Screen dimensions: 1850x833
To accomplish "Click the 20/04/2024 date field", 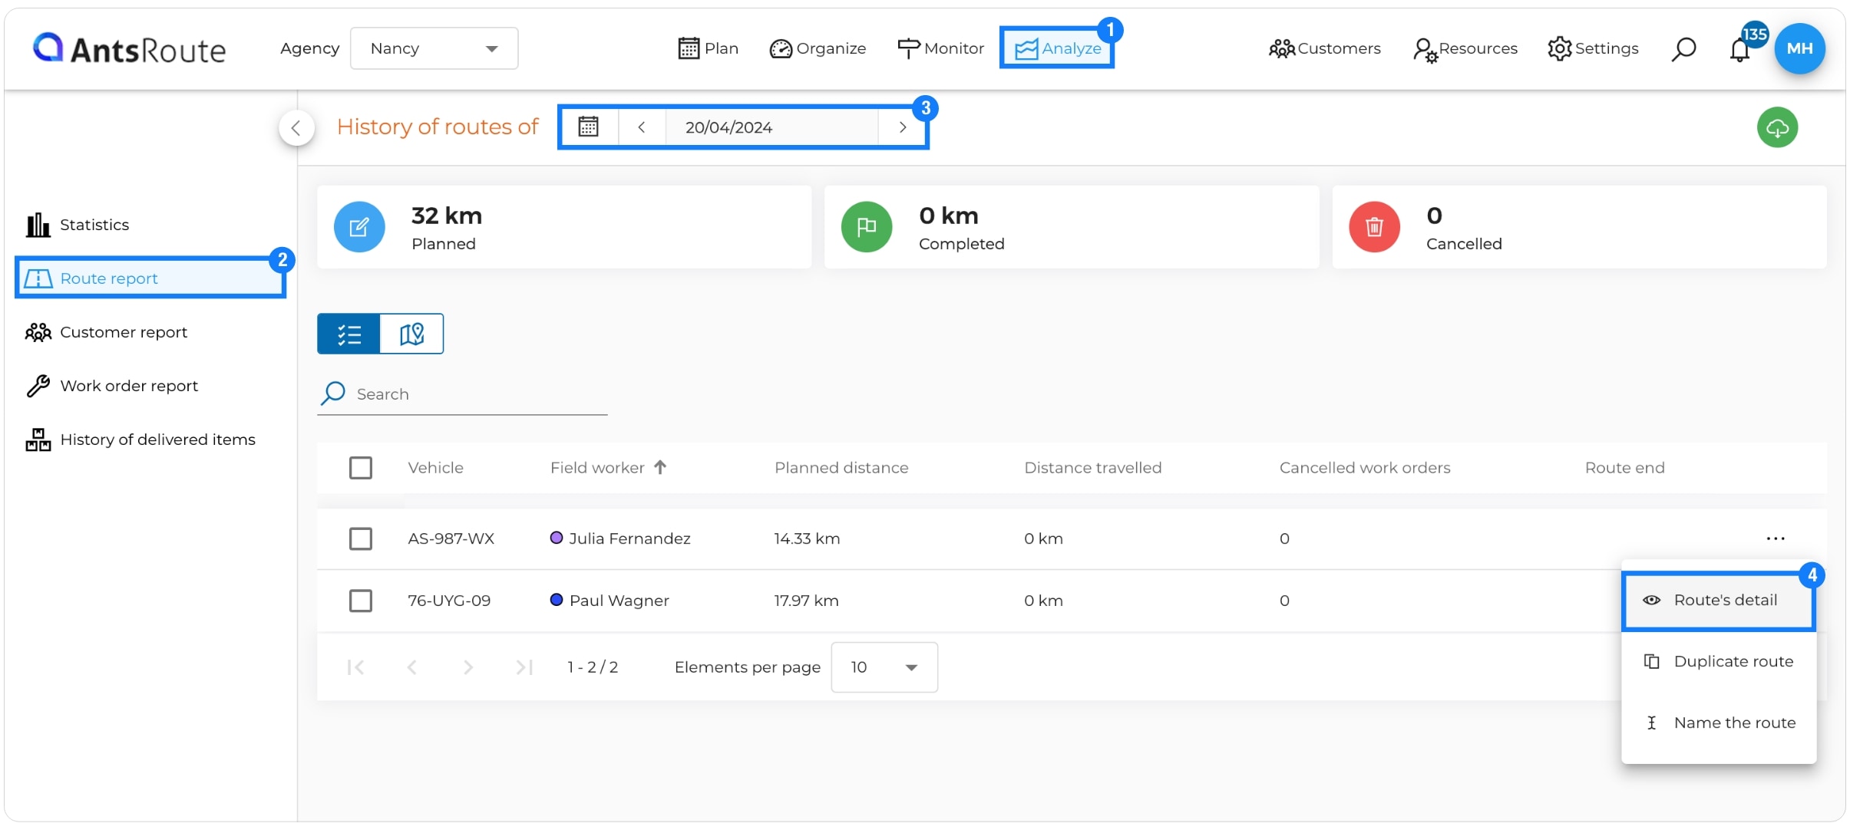I will (x=771, y=127).
